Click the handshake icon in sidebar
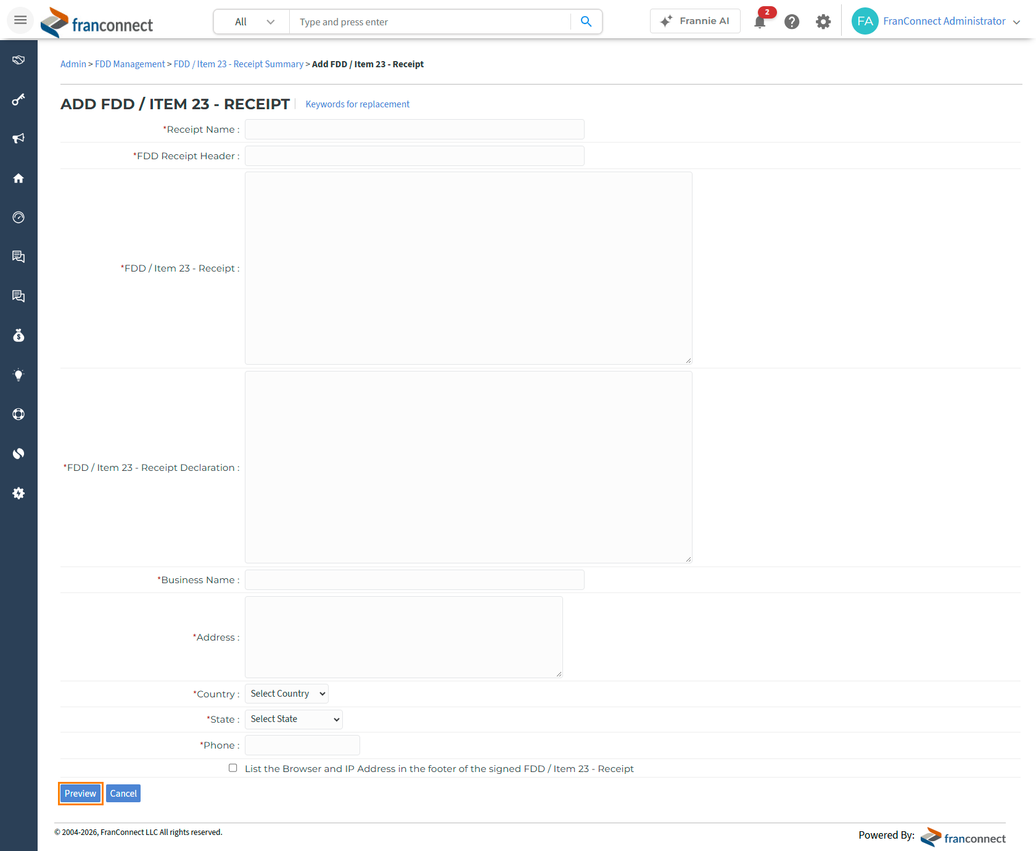Viewport: 1036px width, 851px height. pos(18,60)
